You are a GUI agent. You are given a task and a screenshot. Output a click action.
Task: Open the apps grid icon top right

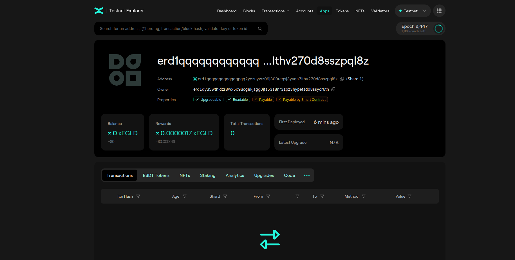[439, 11]
